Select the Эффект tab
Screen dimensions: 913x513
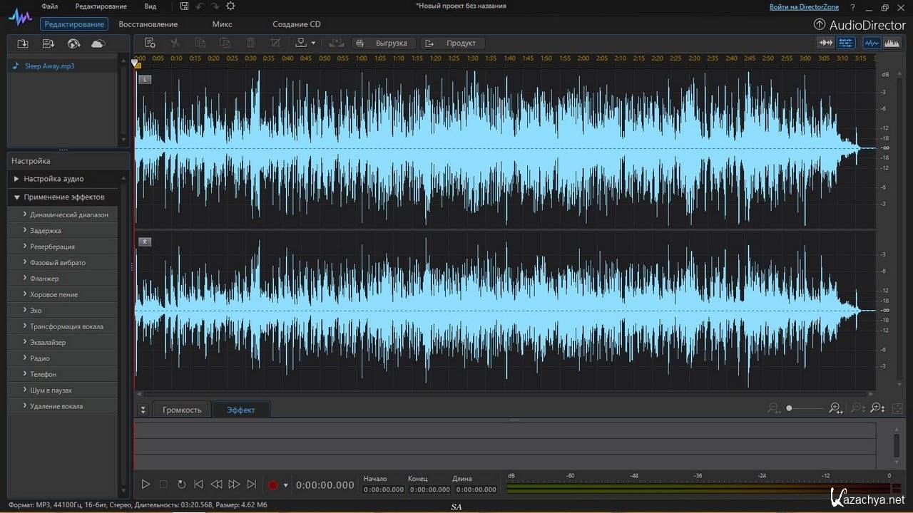(241, 410)
